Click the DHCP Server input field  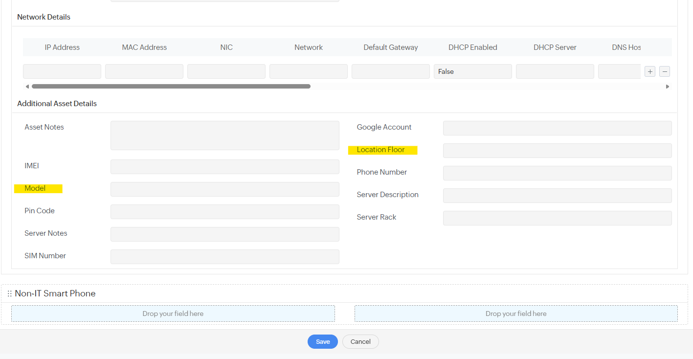(x=555, y=71)
